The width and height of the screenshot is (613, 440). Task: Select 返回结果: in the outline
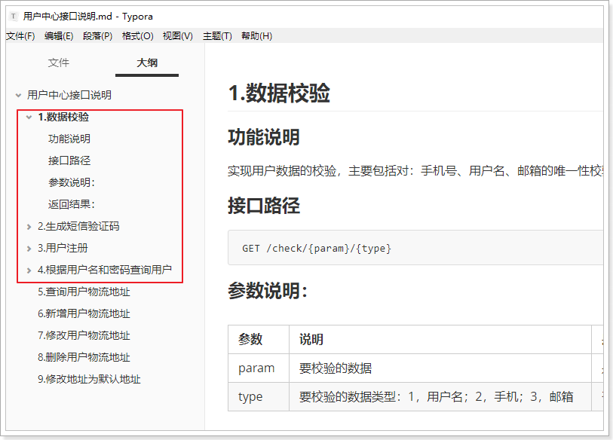pyautogui.click(x=72, y=204)
